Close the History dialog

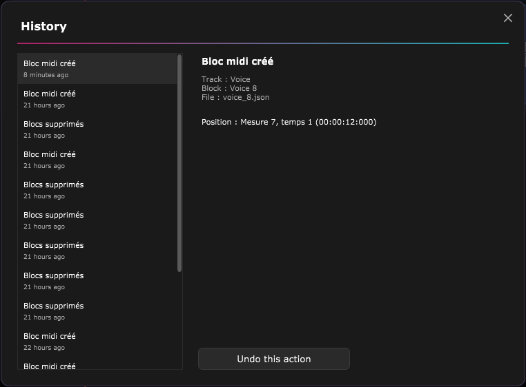[x=508, y=18]
